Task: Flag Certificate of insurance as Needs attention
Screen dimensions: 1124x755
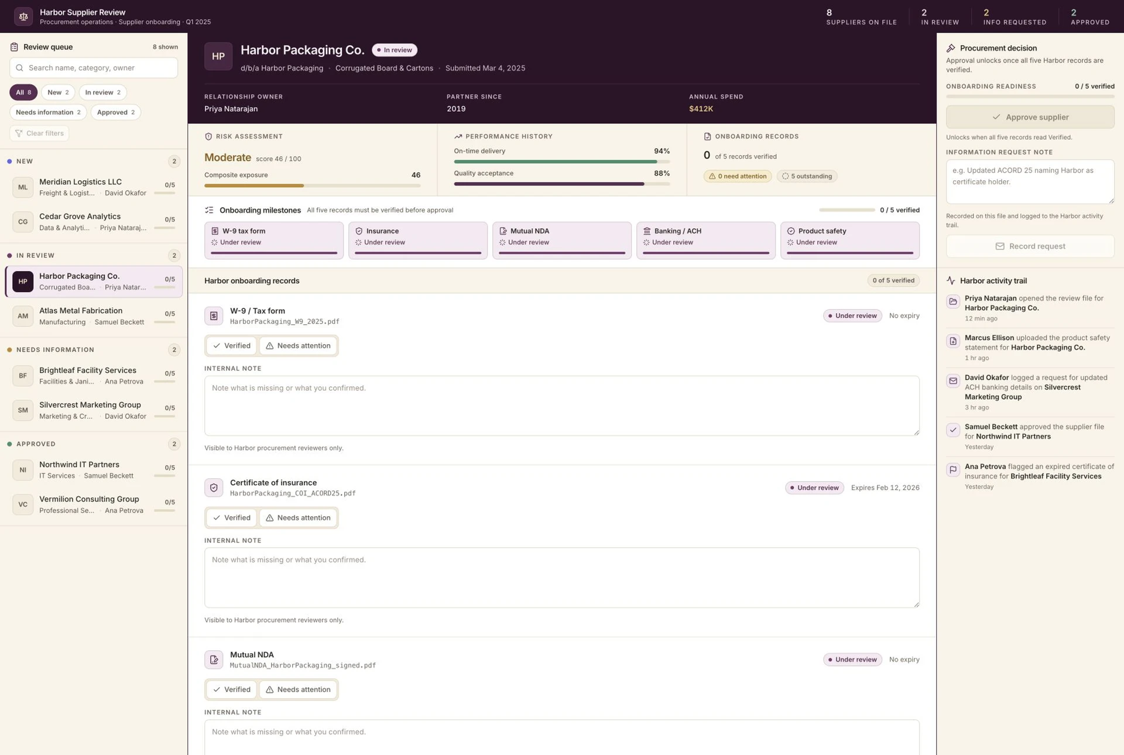Action: point(298,518)
